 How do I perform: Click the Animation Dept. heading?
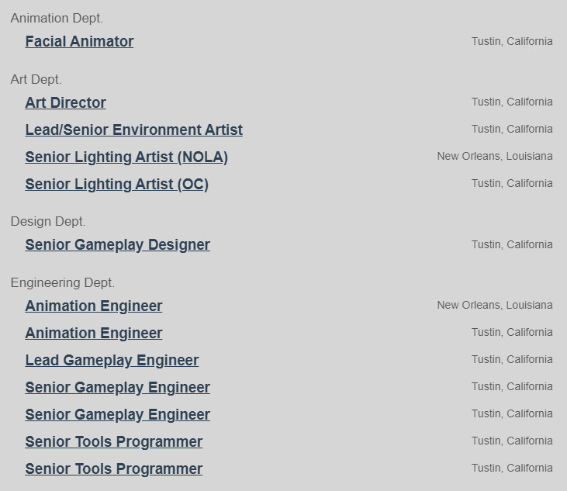pos(57,18)
